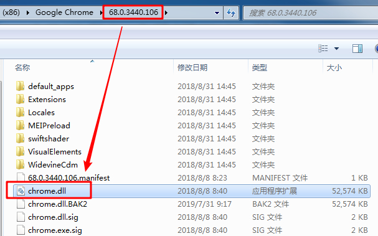The width and height of the screenshot is (378, 236).
Task: Expand arrow after 68.0.3440.106 breadcrumb
Action: [x=166, y=12]
